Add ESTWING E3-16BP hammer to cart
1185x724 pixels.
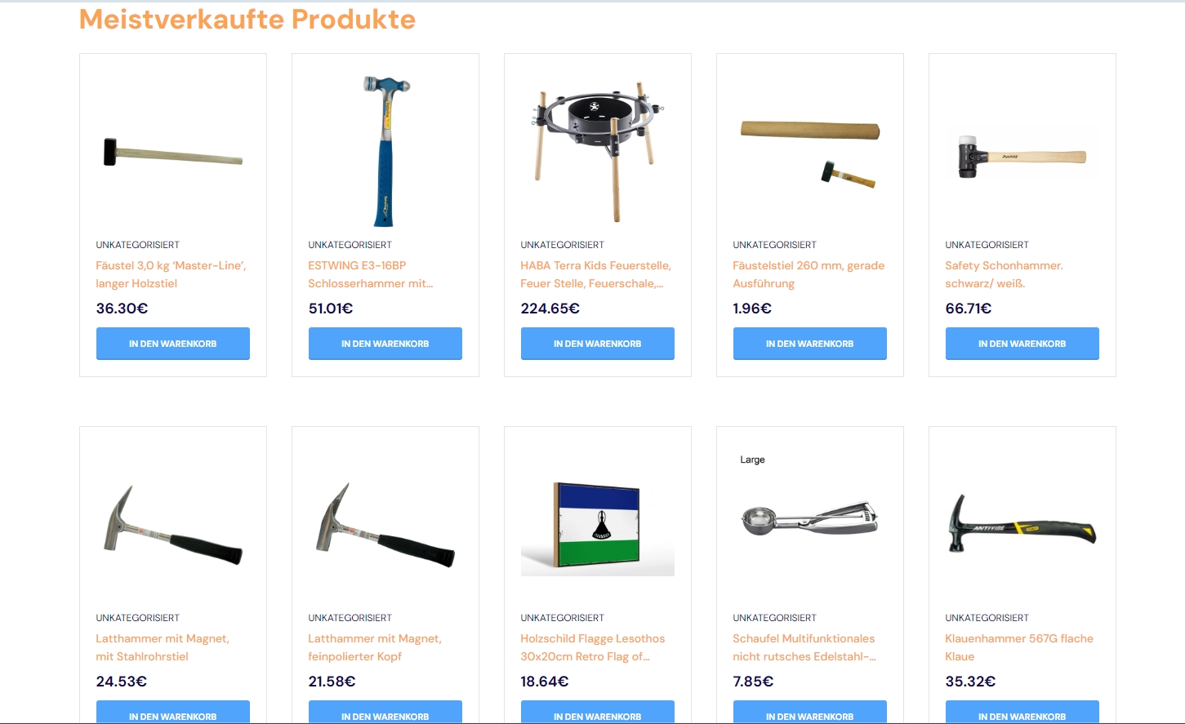point(385,344)
